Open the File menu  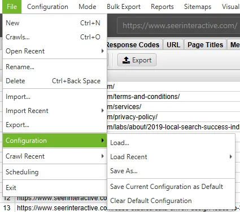(12, 7)
